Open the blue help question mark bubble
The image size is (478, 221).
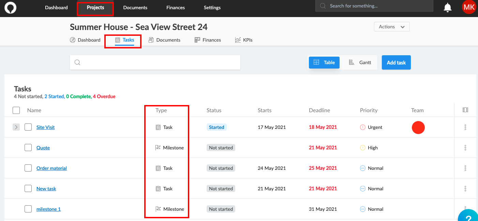click(469, 215)
